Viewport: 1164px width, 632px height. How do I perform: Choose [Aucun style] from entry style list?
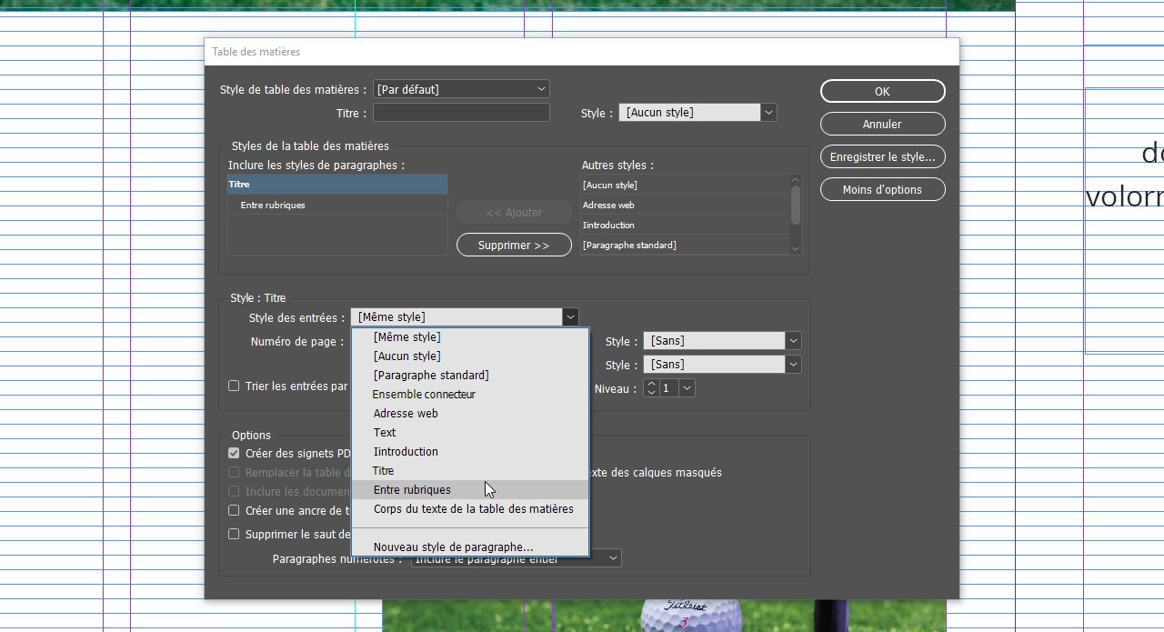[470, 356]
